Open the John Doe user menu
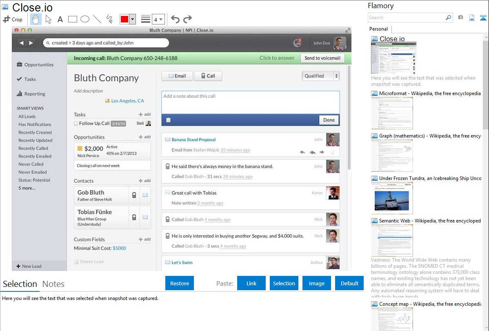This screenshot has height=331, width=489. pos(328,43)
